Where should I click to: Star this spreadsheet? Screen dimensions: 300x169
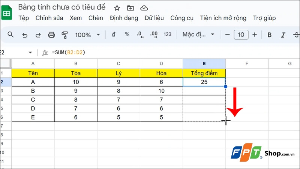pyautogui.click(x=117, y=8)
